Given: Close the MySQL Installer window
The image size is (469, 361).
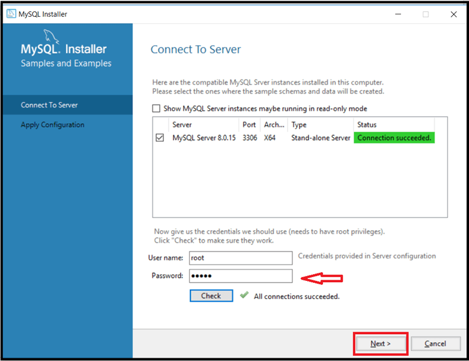Looking at the screenshot, I should coord(453,14).
